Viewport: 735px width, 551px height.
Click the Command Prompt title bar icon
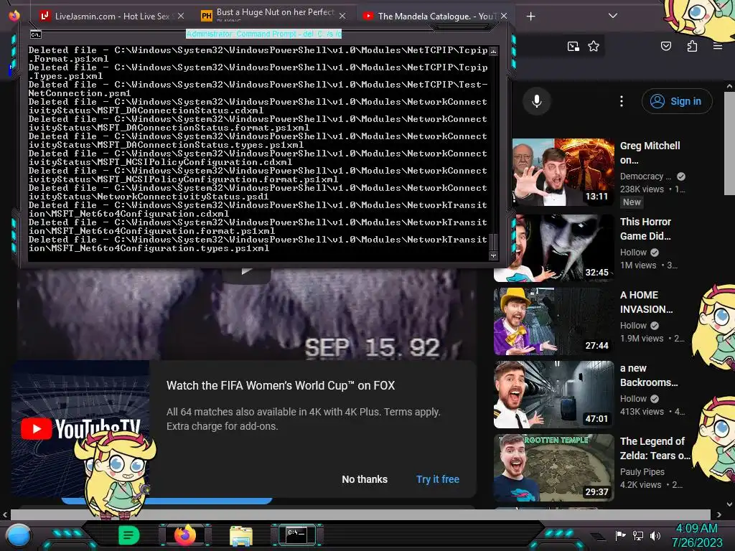[x=36, y=34]
